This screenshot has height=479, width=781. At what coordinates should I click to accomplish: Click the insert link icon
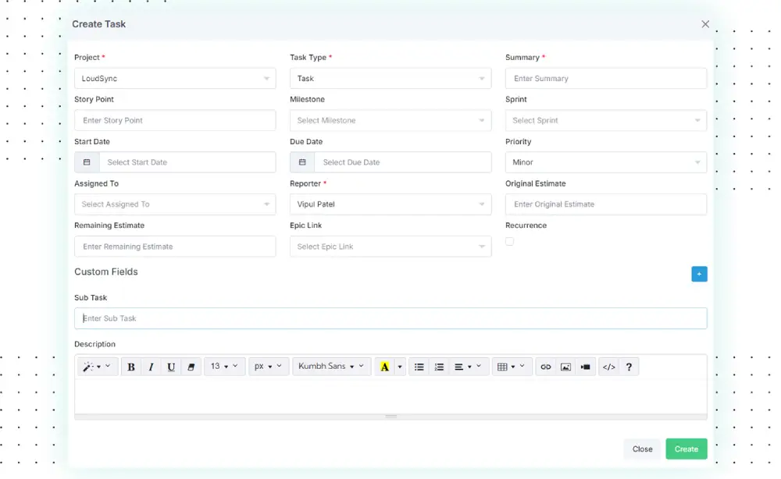[x=546, y=367]
